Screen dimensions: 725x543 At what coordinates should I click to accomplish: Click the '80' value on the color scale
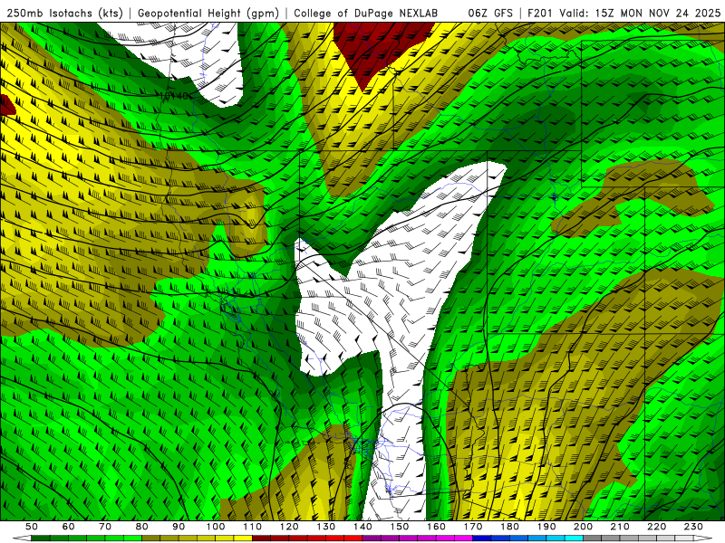[x=142, y=527]
